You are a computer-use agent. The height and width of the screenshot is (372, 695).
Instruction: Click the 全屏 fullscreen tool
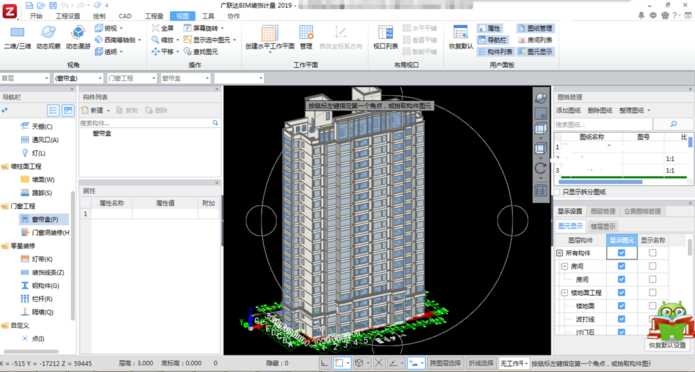coord(163,28)
